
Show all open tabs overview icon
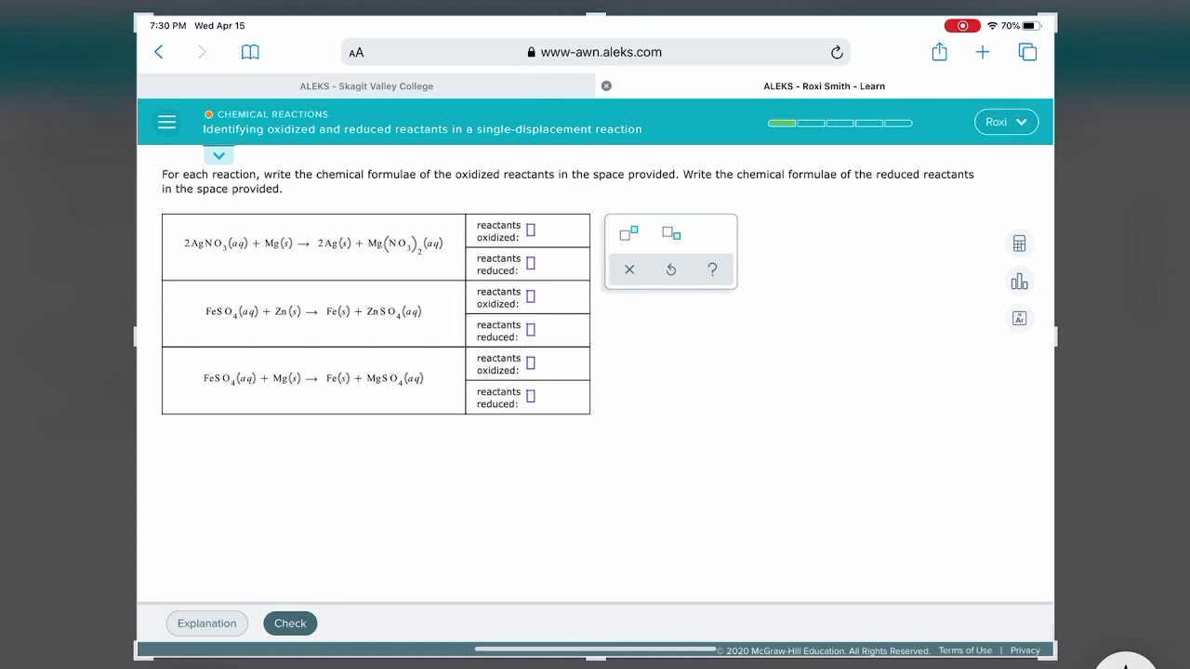[x=1027, y=52]
